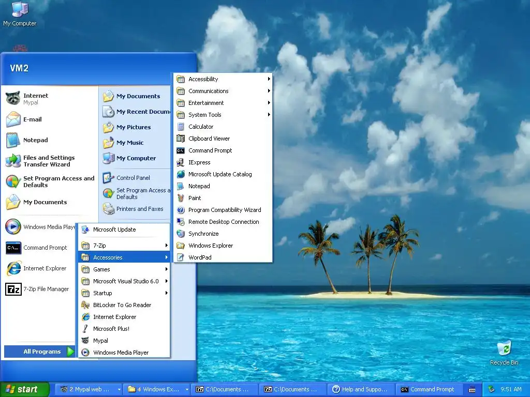The height and width of the screenshot is (397, 530).
Task: Open Set Program Access and Defaults pinned item
Action: [x=50, y=181]
